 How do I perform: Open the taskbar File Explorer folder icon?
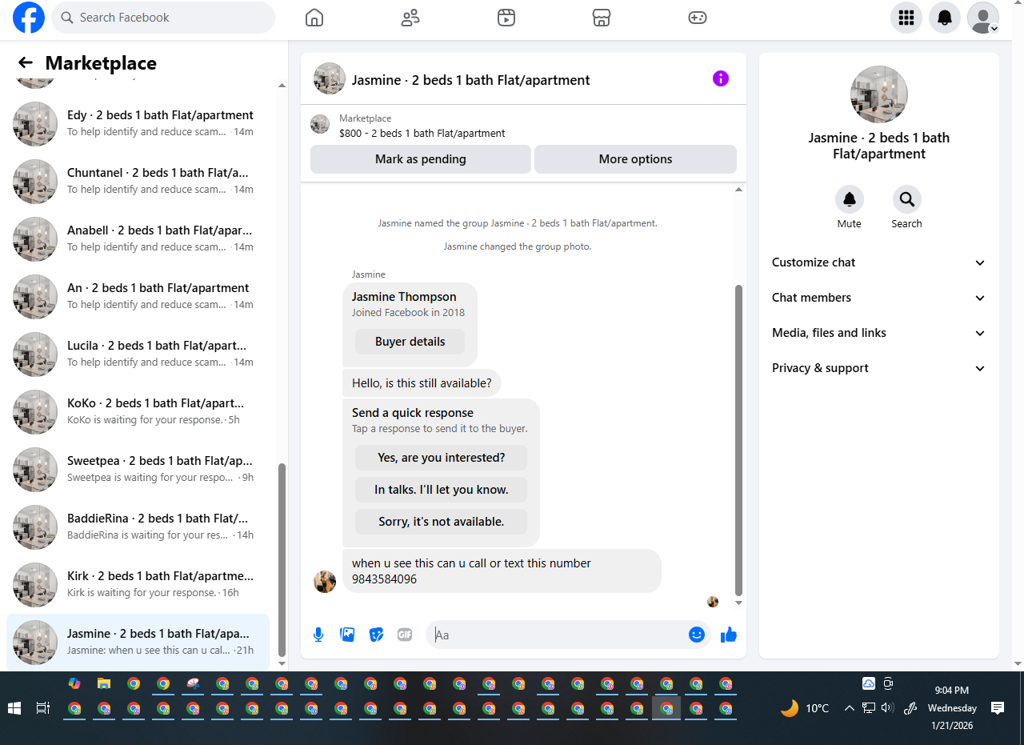coord(103,683)
